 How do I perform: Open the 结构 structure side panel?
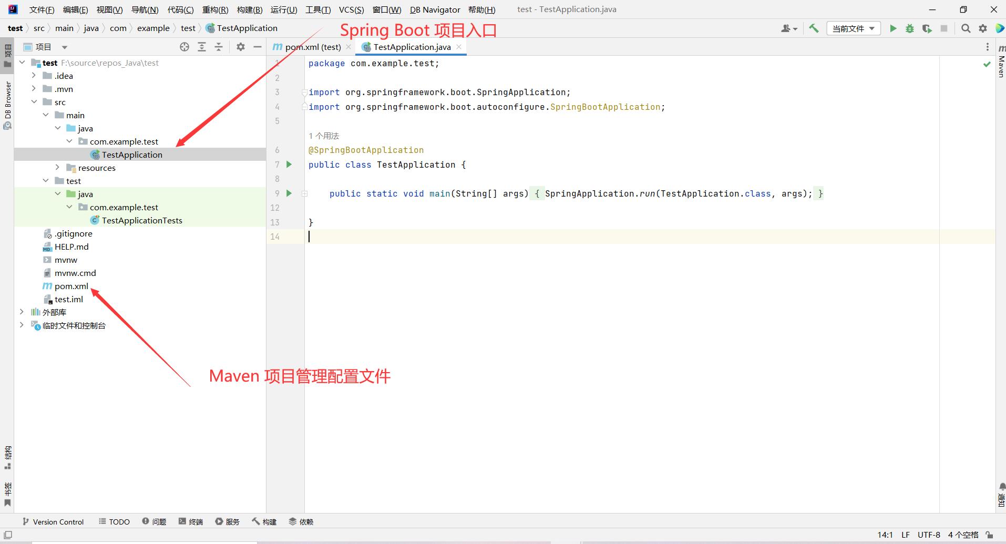click(7, 457)
